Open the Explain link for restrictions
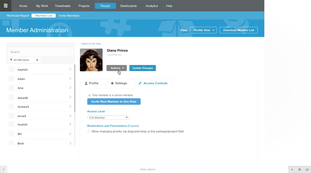The height and width of the screenshot is (173, 311). pos(133,126)
